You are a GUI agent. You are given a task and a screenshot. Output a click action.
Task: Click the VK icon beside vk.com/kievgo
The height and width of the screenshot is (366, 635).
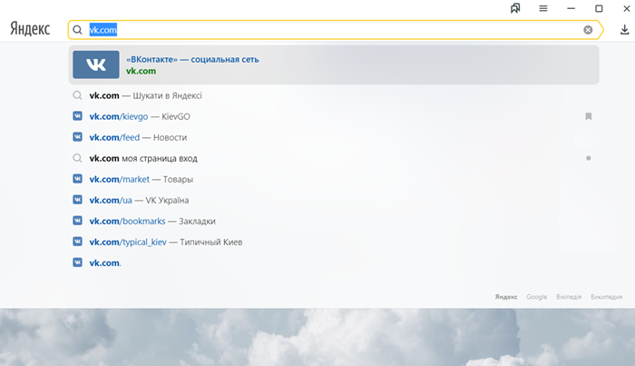pyautogui.click(x=77, y=116)
